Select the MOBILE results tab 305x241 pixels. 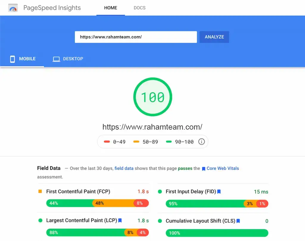[22, 59]
